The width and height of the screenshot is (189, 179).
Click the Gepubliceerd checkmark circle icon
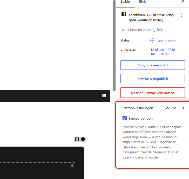[x=152, y=40]
